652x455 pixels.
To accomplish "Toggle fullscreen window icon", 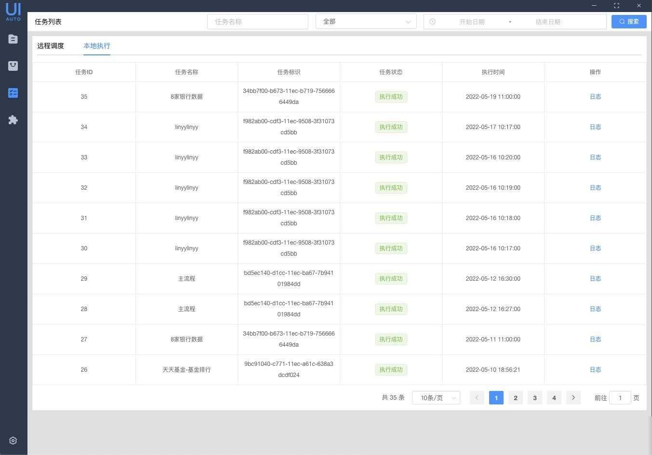I will (x=616, y=6).
